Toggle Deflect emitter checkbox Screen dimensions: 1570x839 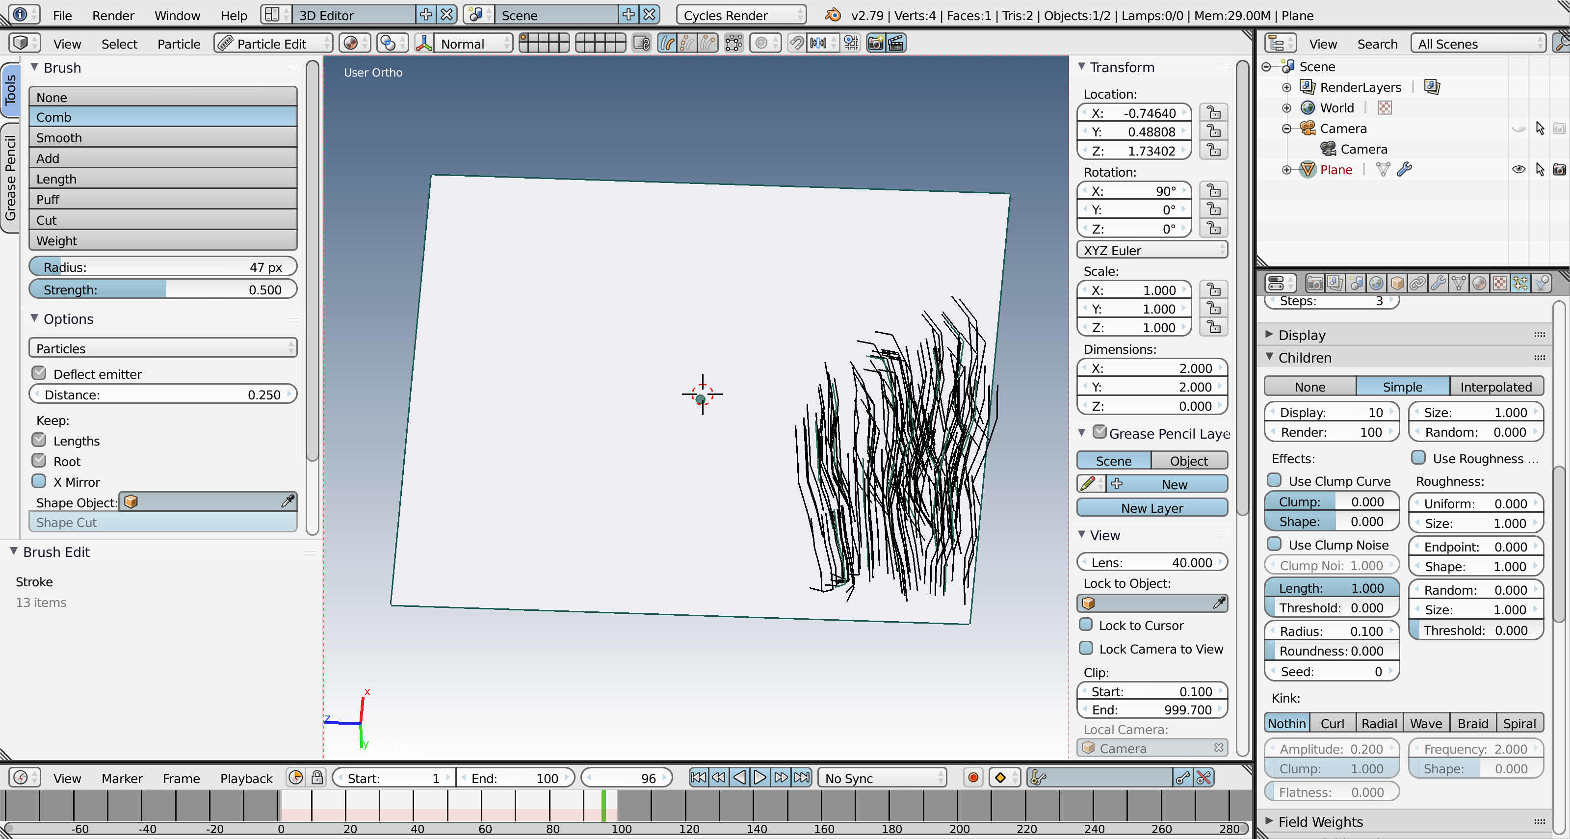tap(39, 373)
